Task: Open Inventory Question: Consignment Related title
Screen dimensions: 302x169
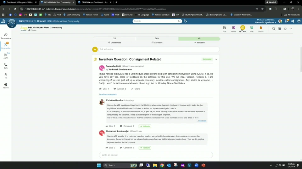Action: 130,59
